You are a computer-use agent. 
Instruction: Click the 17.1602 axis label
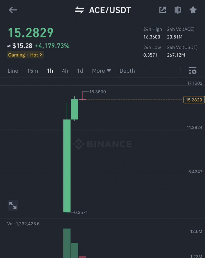coord(195,83)
